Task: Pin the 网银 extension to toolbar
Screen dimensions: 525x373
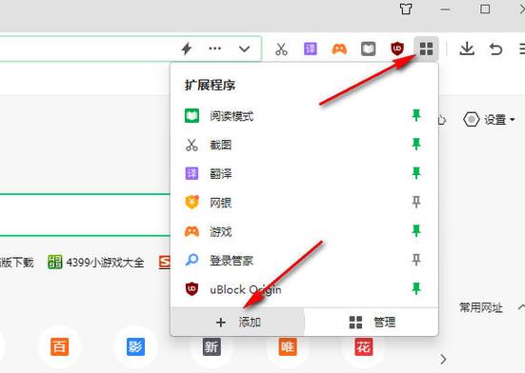Action: point(416,202)
